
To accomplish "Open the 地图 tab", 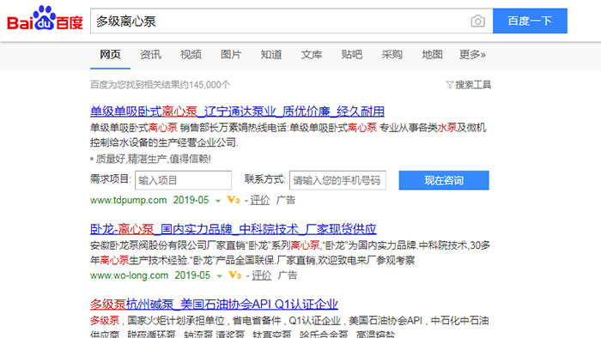I will (x=432, y=55).
